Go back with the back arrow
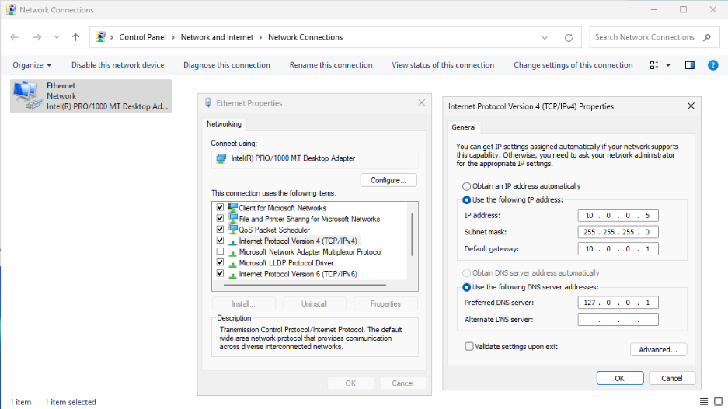 tap(15, 37)
